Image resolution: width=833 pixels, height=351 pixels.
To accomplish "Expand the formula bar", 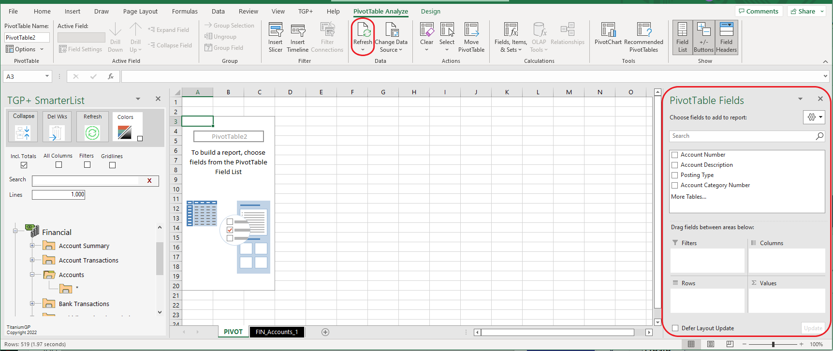I will [825, 76].
